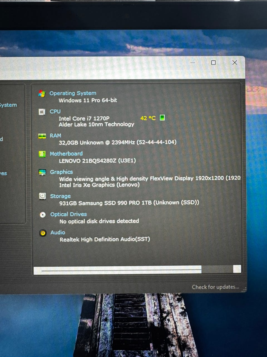Click the Storage hard drive icon
The width and height of the screenshot is (267, 357).
pos(43,196)
